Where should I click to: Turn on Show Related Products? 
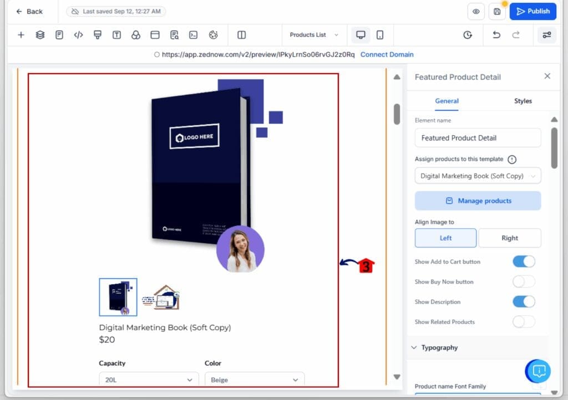(523, 322)
